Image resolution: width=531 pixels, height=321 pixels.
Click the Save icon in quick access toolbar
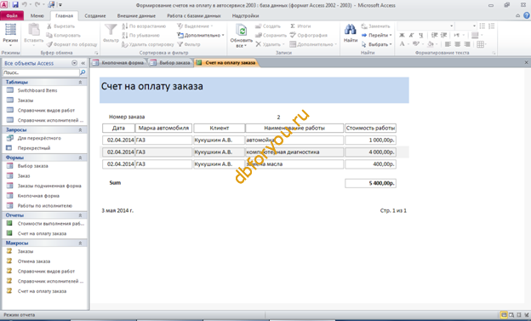pyautogui.click(x=15, y=5)
